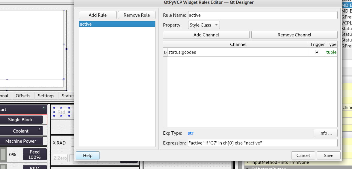Select the Rad widget in designer
352x169 pixels.
point(61,112)
